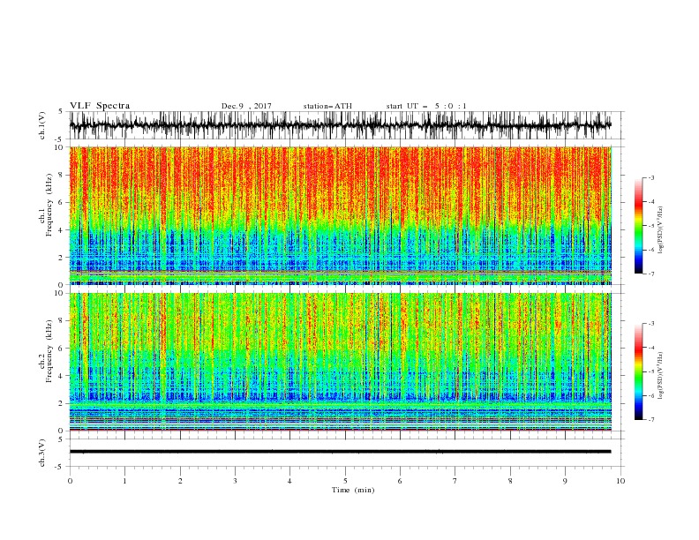Select the date text "Dec.9 , 2017"
The width and height of the screenshot is (699, 540).
click(246, 106)
